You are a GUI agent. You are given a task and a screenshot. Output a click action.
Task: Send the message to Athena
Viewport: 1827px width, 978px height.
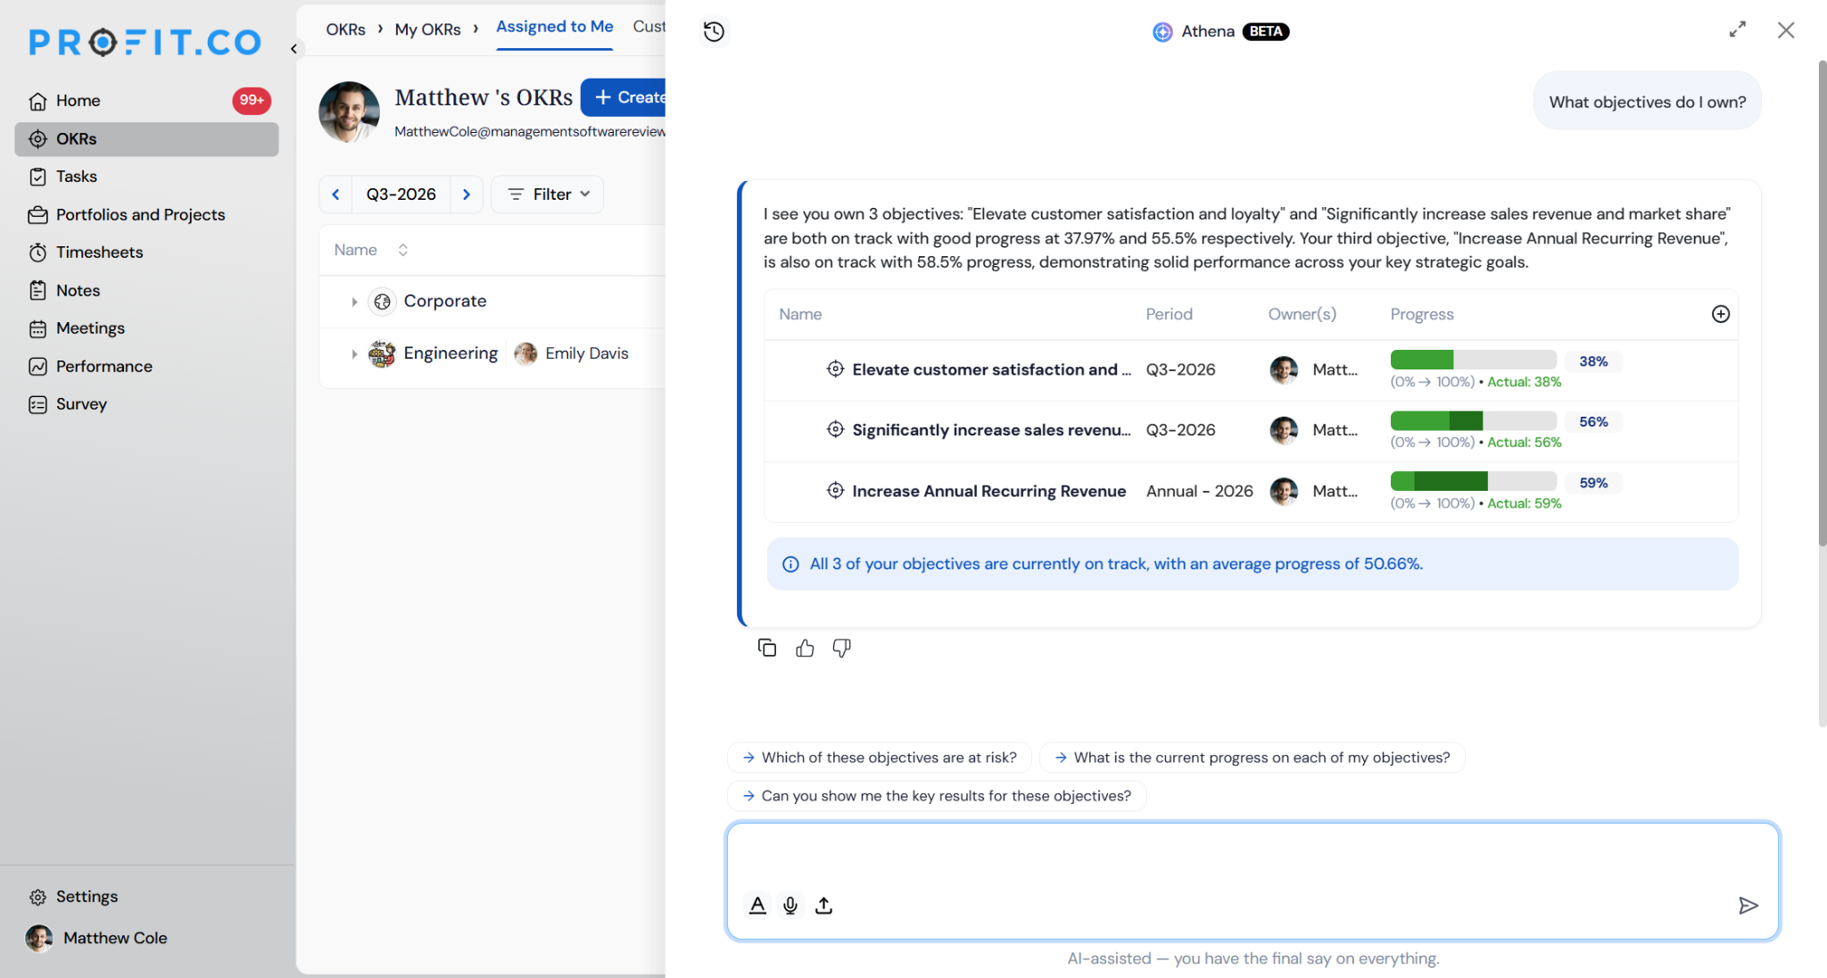point(1748,906)
